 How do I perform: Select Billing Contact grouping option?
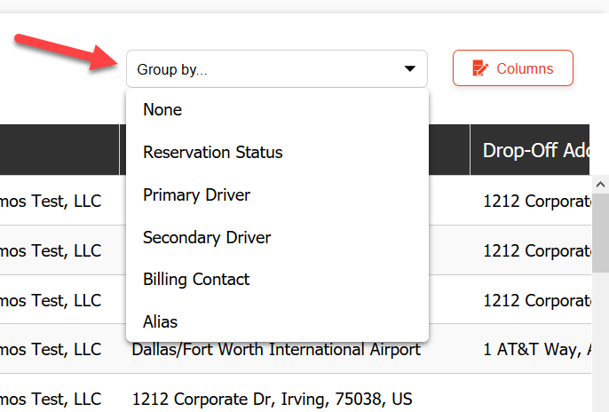196,279
